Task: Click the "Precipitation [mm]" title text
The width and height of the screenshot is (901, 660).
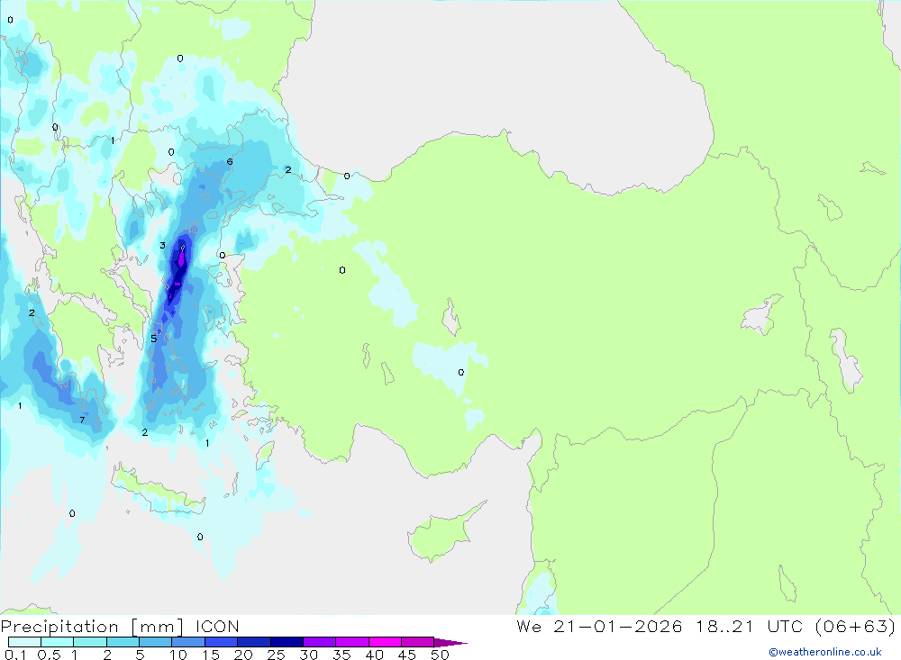Action: click(x=92, y=627)
